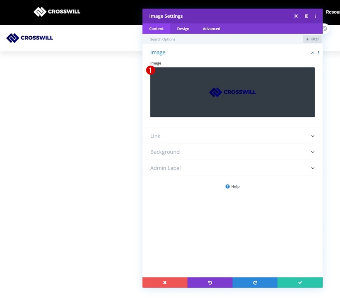
Task: Click the sidebar layout icon beside the header menu
Action: tap(306, 16)
